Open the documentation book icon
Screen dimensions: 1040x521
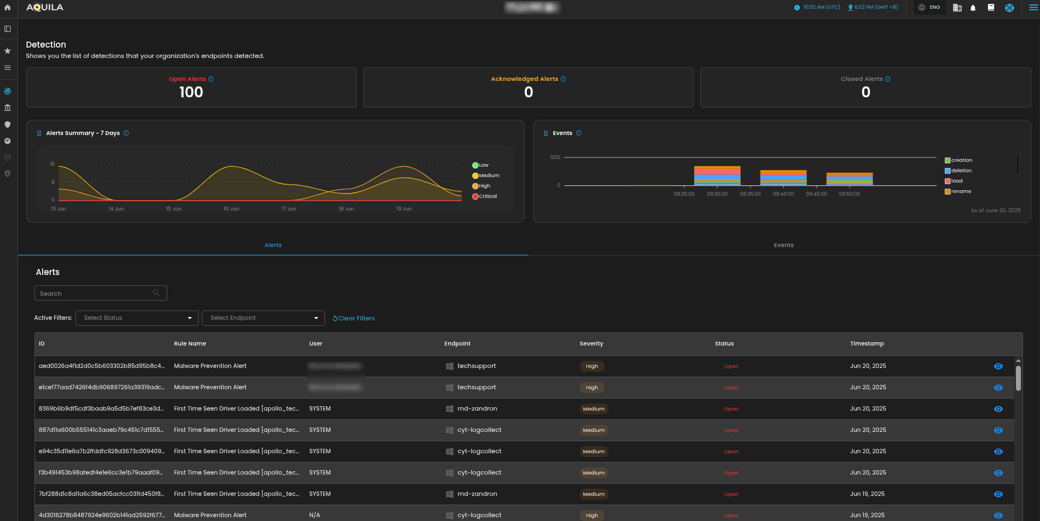point(991,8)
